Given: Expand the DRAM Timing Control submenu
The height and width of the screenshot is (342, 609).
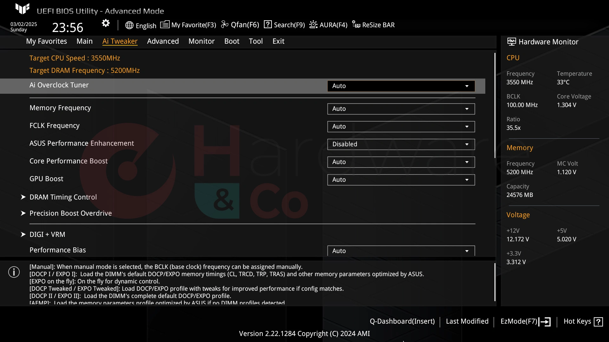Looking at the screenshot, I should (x=63, y=197).
